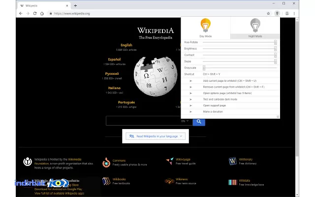Click the yellow Day Mode lightbulb
The height and width of the screenshot is (197, 315).
point(206,25)
